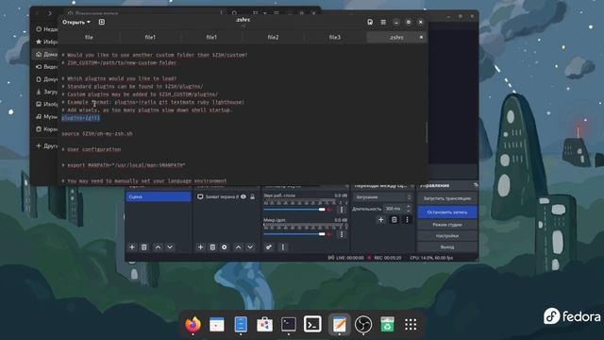The height and width of the screenshot is (340, 604).
Task: Toggle visibility eye of screen capture source
Action: point(243,196)
